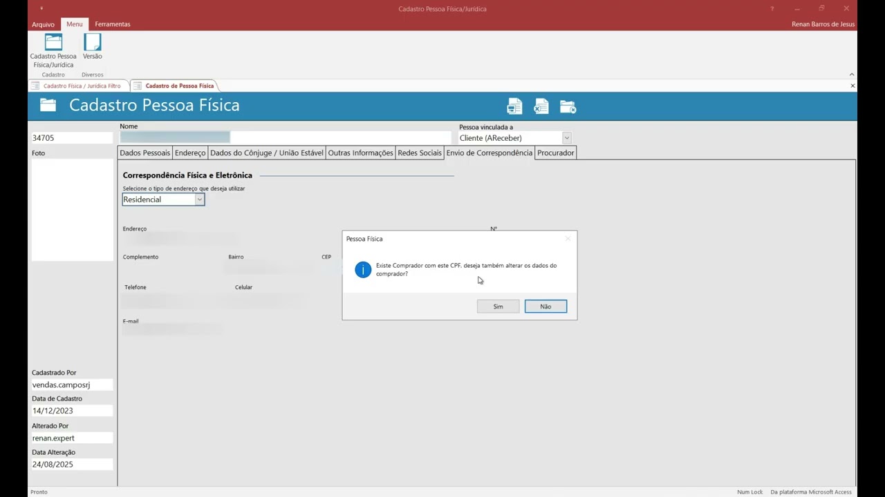Open the Outras Informações tab

pyautogui.click(x=360, y=153)
